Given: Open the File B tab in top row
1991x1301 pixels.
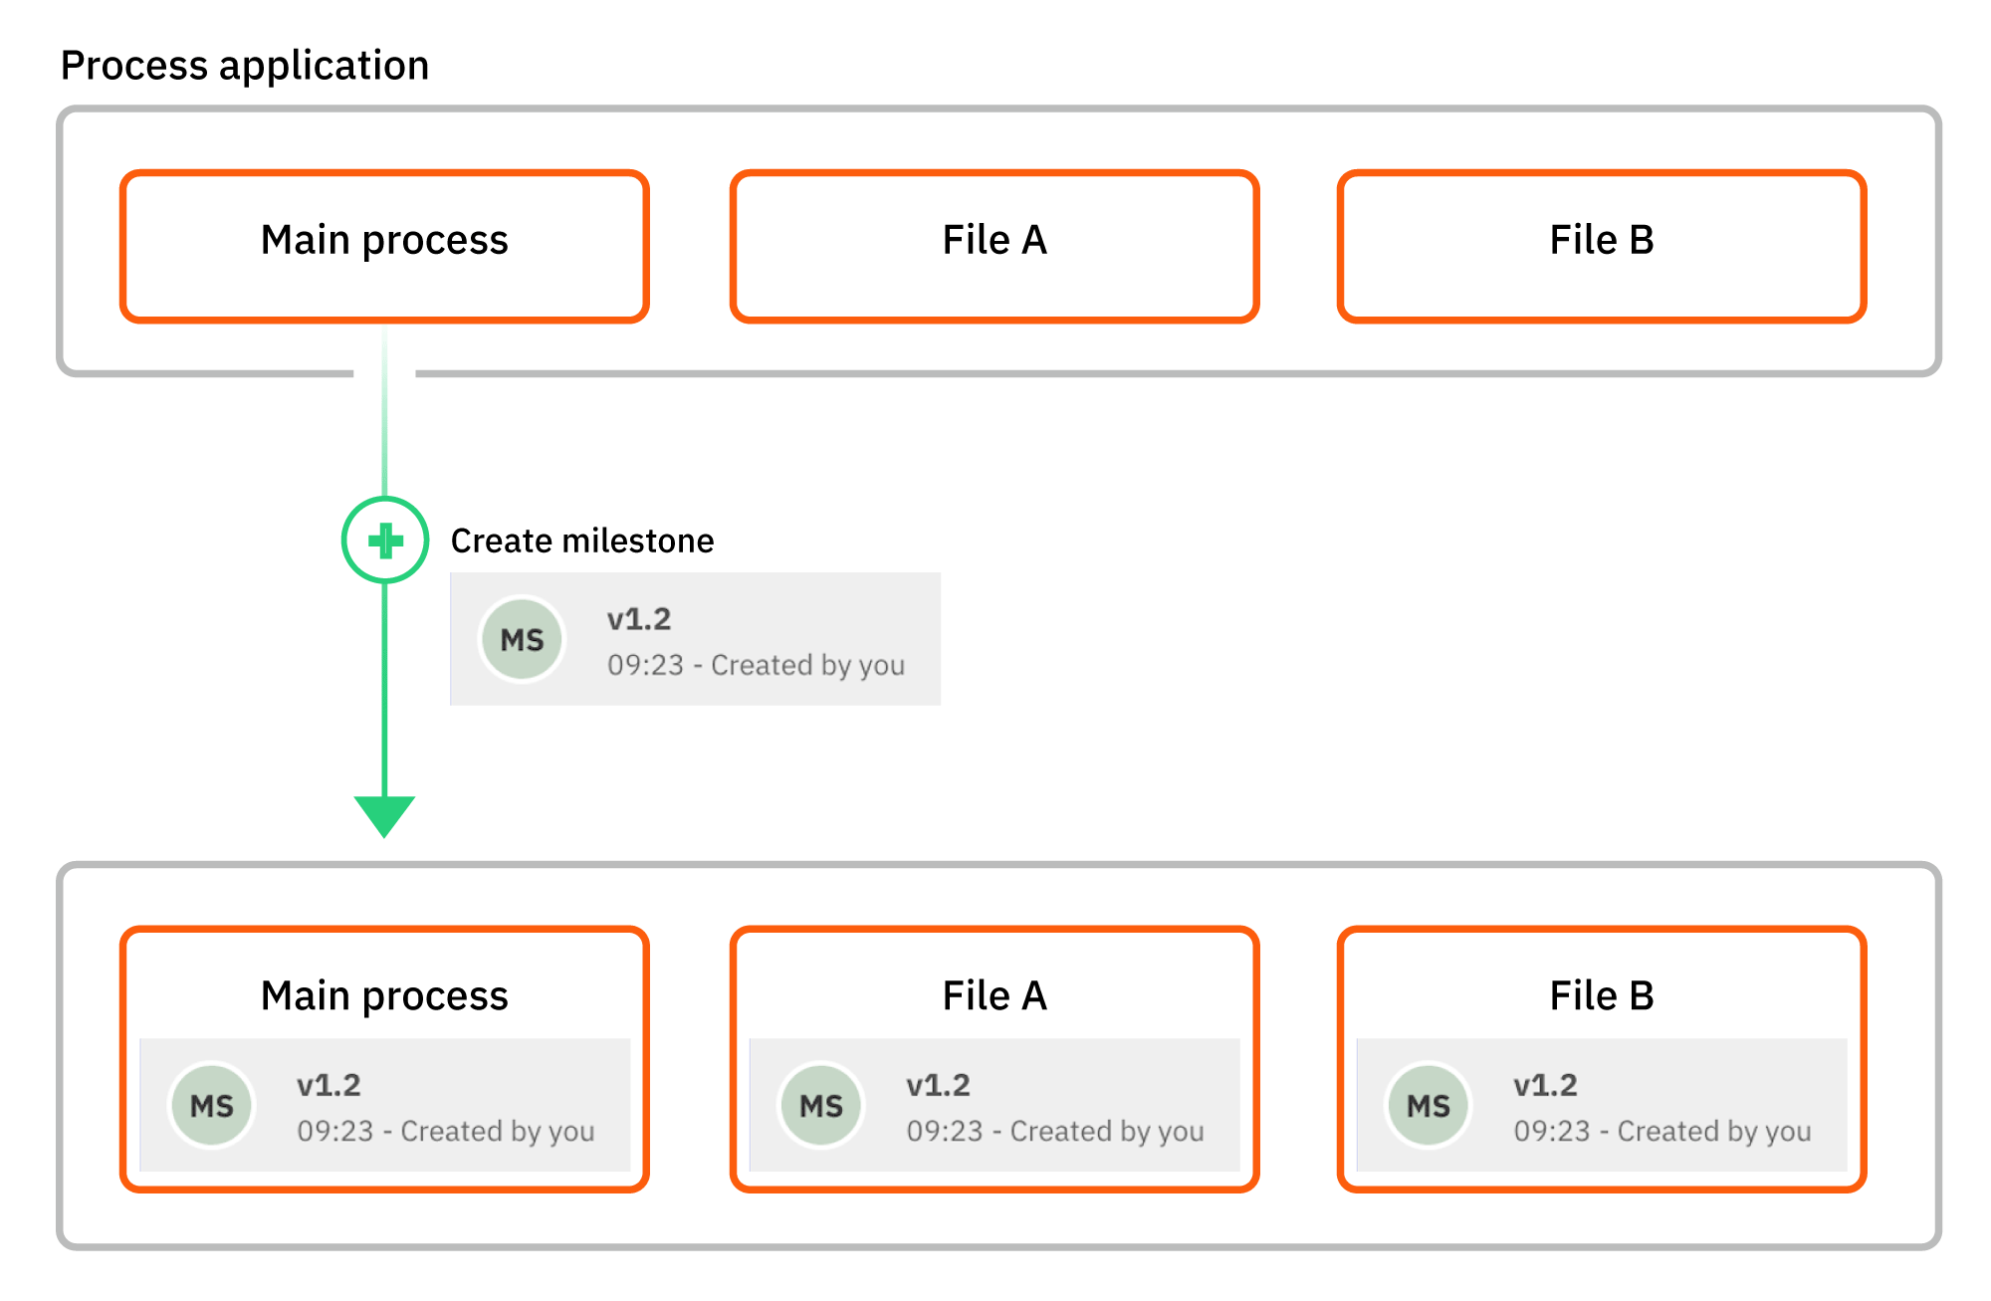Looking at the screenshot, I should [1600, 242].
